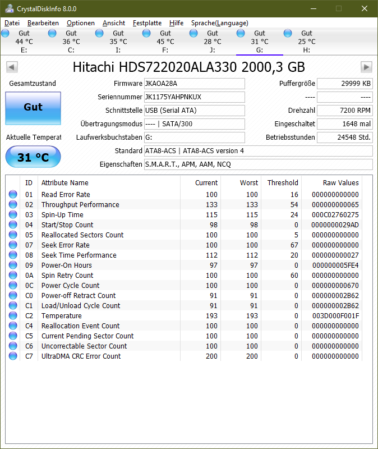The width and height of the screenshot is (378, 449).
Task: Click the Schnittstelle field USB (Serial ATA)
Action: click(195, 111)
